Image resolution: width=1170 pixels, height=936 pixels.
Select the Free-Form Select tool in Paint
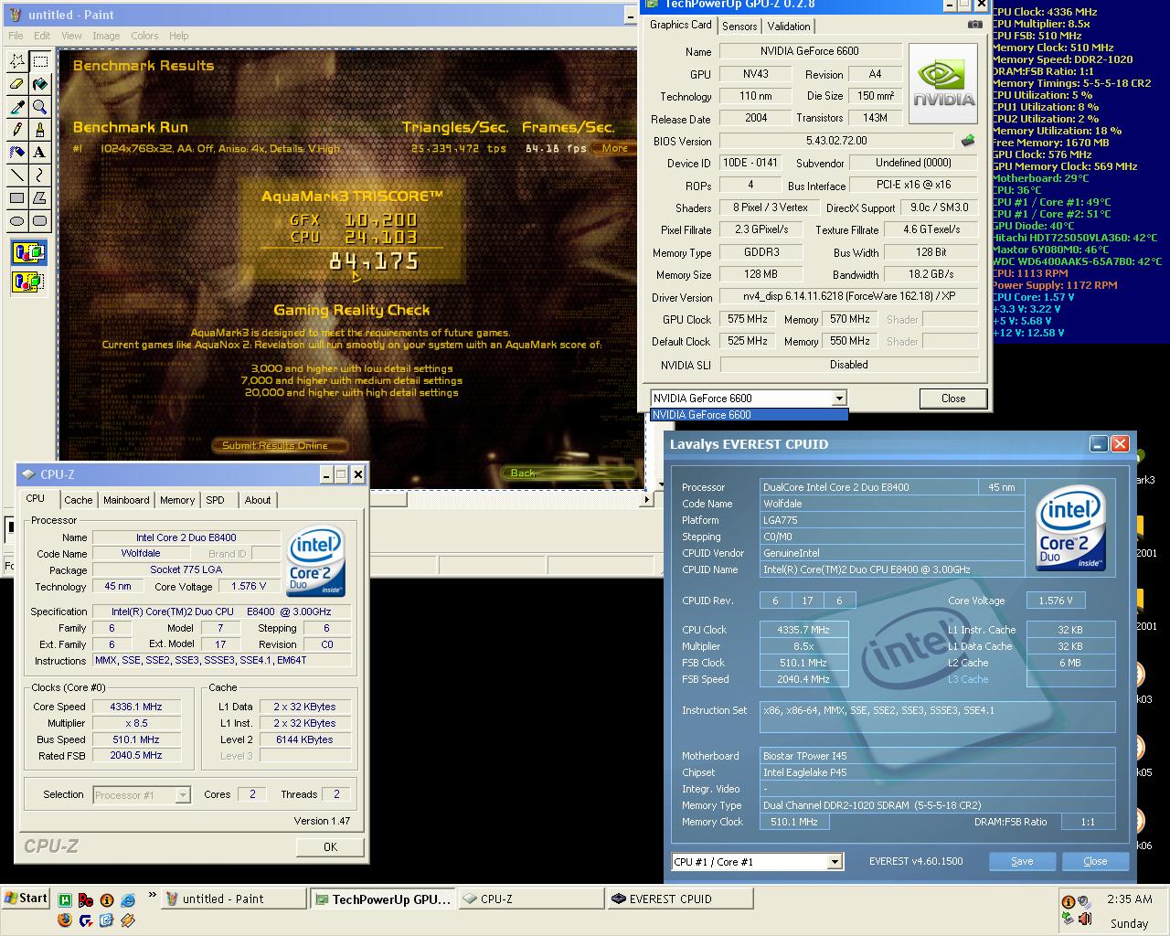(x=17, y=61)
